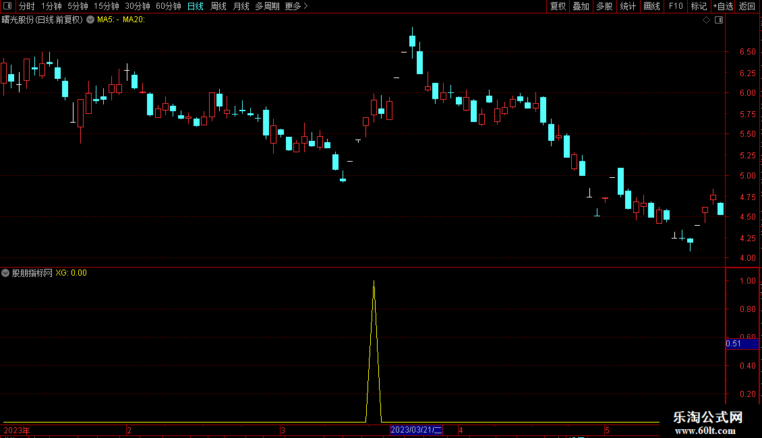Click the MA20 indicator label

click(x=134, y=20)
